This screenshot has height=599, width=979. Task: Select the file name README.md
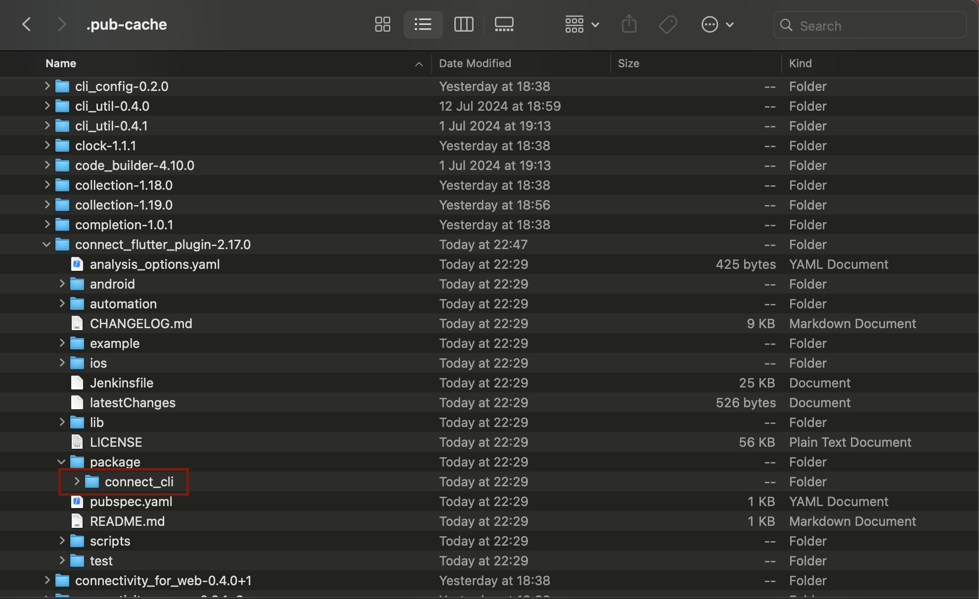tap(127, 521)
